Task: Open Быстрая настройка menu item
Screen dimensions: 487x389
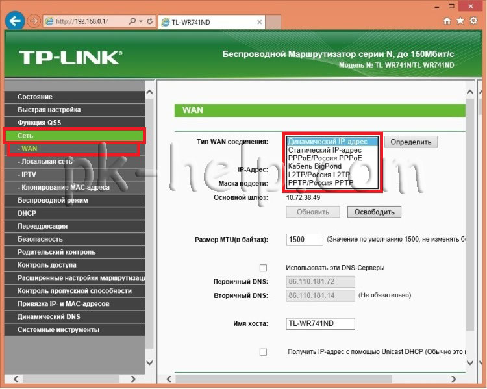Action: 75,110
